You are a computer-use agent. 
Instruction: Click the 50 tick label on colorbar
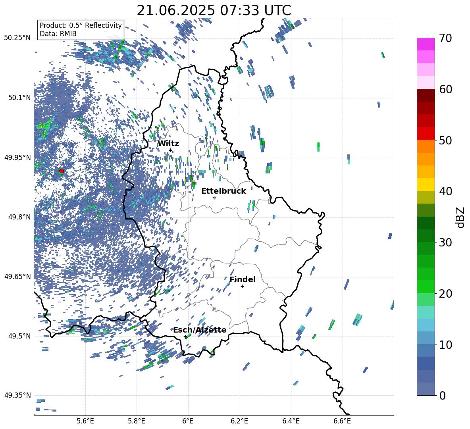point(445,140)
